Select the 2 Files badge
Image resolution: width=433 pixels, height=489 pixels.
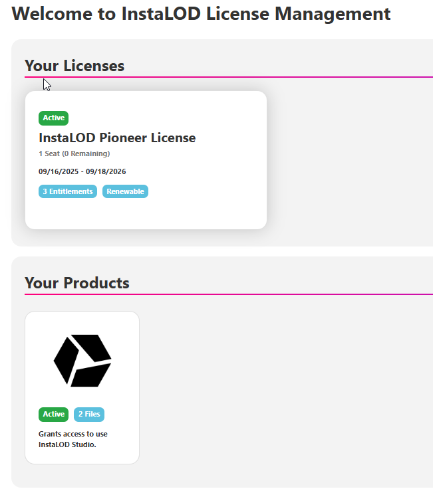tap(89, 415)
